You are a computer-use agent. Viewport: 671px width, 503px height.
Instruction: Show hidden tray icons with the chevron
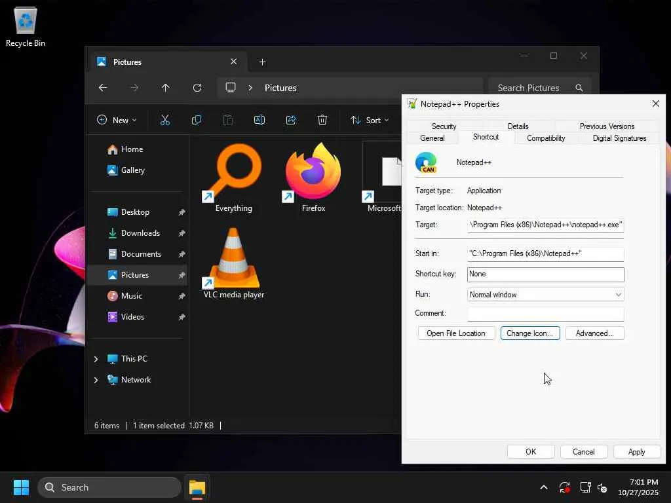[x=543, y=487]
